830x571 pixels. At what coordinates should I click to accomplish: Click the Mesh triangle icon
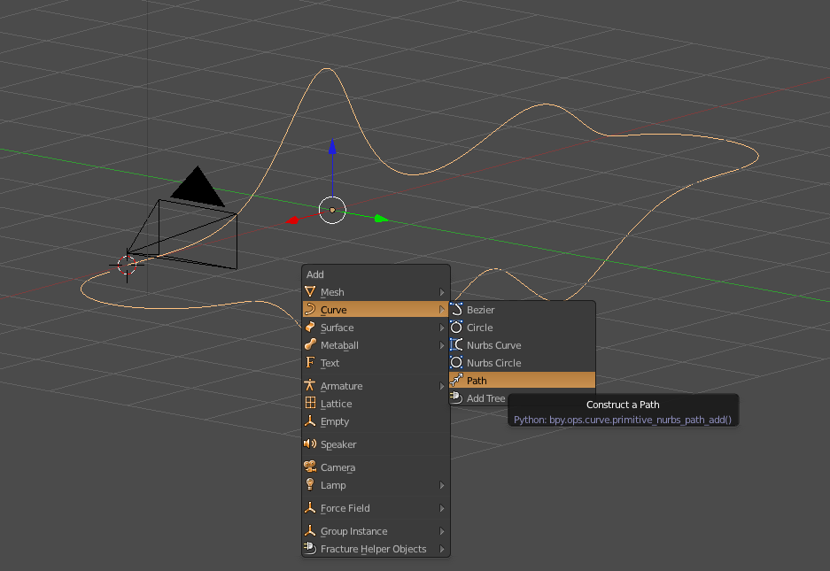310,291
